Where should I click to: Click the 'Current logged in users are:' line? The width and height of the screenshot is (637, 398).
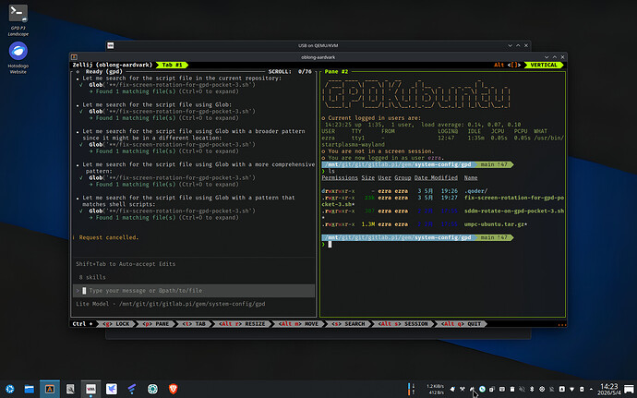(375, 118)
